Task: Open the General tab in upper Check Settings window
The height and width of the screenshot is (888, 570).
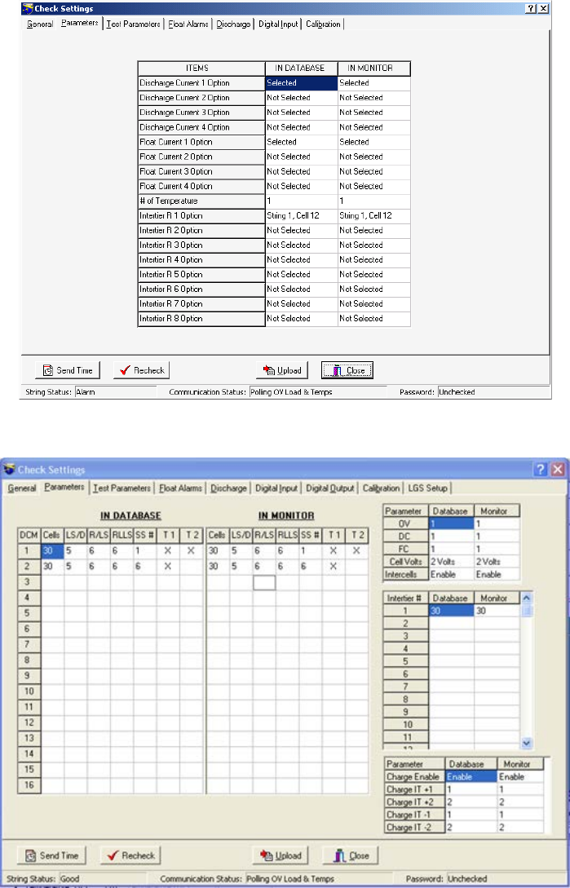Action: (40, 24)
